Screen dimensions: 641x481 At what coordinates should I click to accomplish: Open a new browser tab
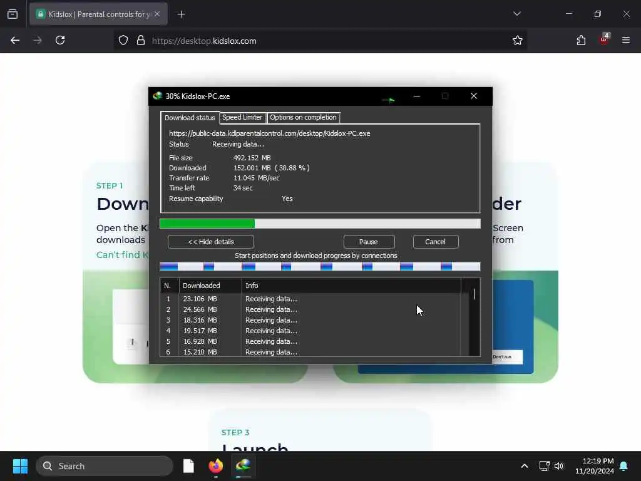pos(181,14)
